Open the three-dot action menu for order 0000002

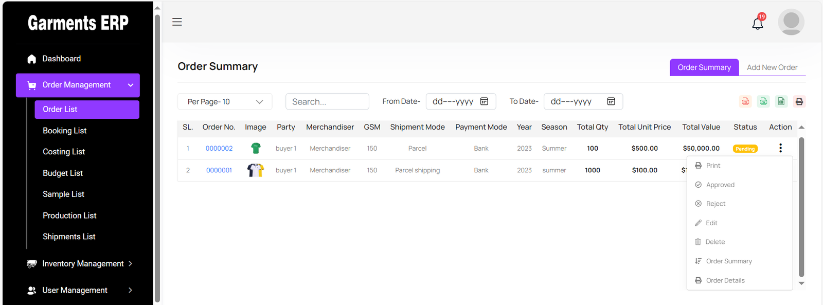point(780,148)
